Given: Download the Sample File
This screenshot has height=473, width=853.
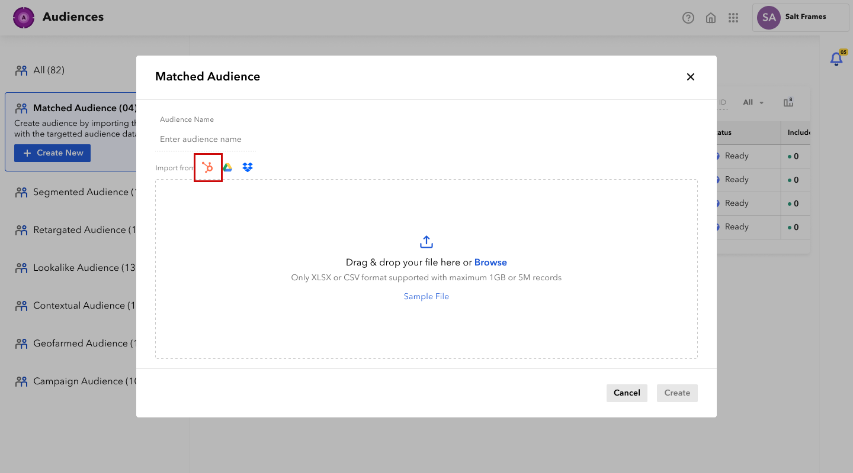Looking at the screenshot, I should [x=426, y=297].
